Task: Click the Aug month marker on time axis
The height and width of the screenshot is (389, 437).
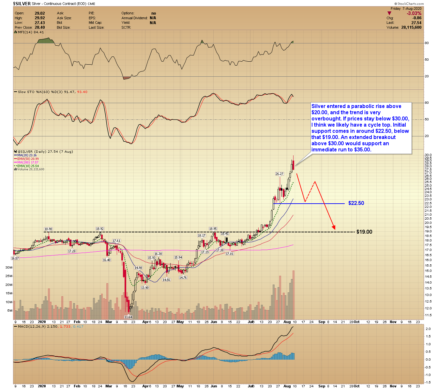Action: click(287, 322)
